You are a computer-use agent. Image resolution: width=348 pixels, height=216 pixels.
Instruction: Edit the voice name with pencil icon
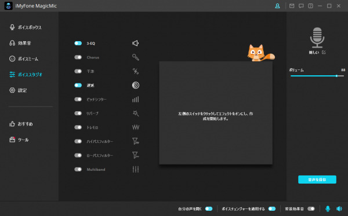[x=324, y=52]
